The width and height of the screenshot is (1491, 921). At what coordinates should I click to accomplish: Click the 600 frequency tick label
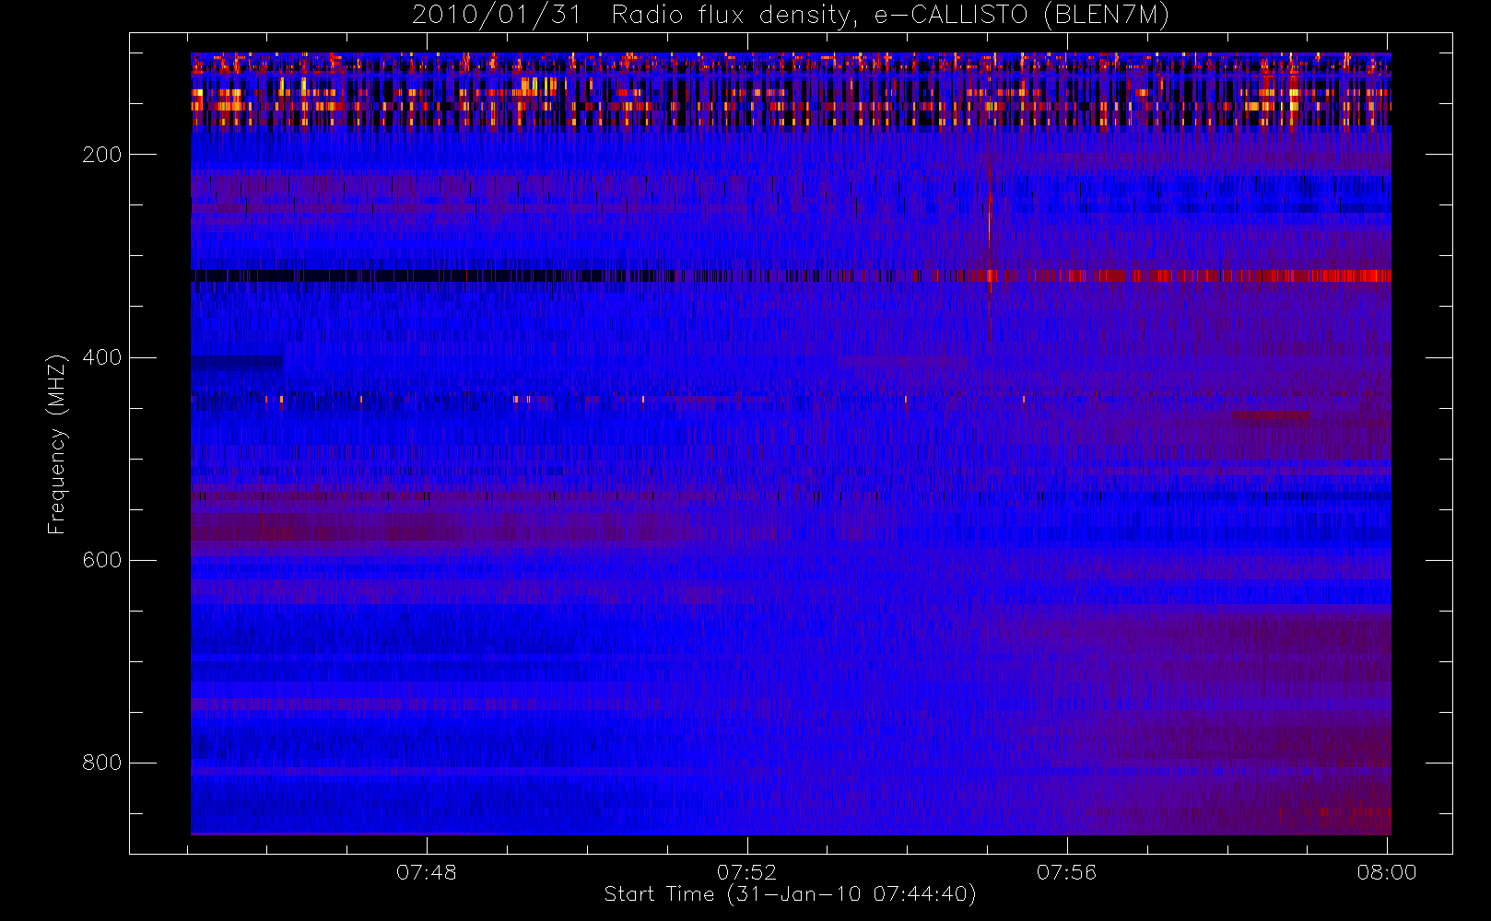(x=102, y=560)
